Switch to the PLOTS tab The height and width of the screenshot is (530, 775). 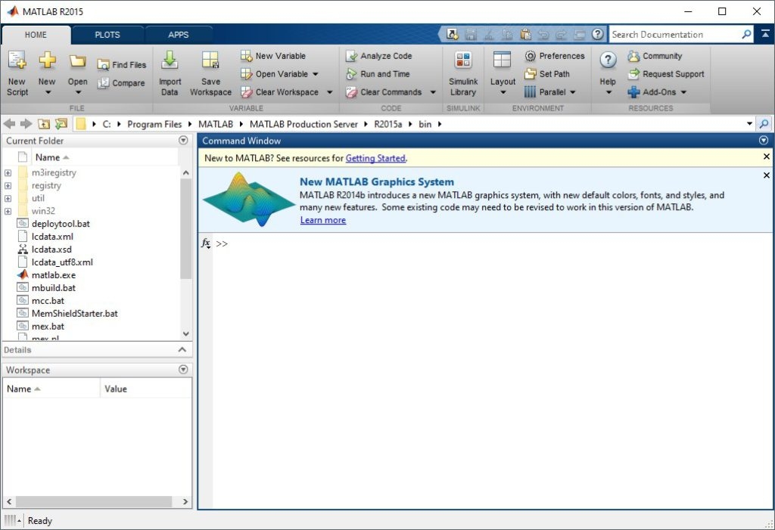click(x=107, y=35)
